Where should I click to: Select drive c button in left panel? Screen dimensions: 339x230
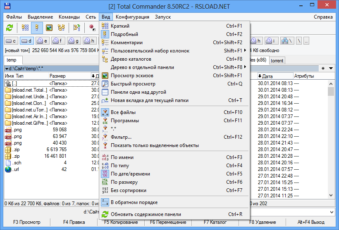click(x=11, y=41)
